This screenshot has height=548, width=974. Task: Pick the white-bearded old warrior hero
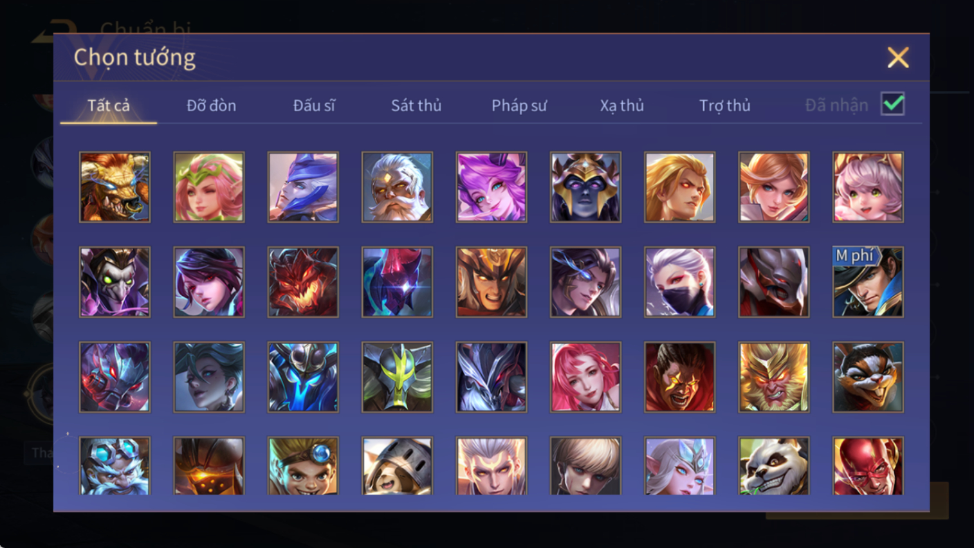[397, 187]
